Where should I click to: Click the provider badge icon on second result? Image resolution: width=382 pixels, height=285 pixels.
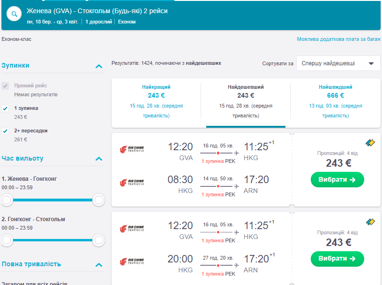(x=370, y=222)
